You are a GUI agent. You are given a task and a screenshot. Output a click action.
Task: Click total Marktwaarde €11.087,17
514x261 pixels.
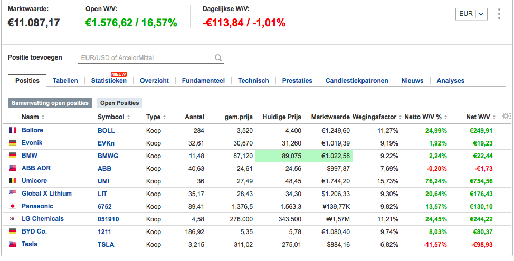34,23
